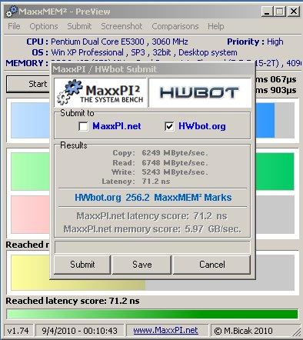
Task: Open the Screenshot menu
Action: tap(122, 26)
